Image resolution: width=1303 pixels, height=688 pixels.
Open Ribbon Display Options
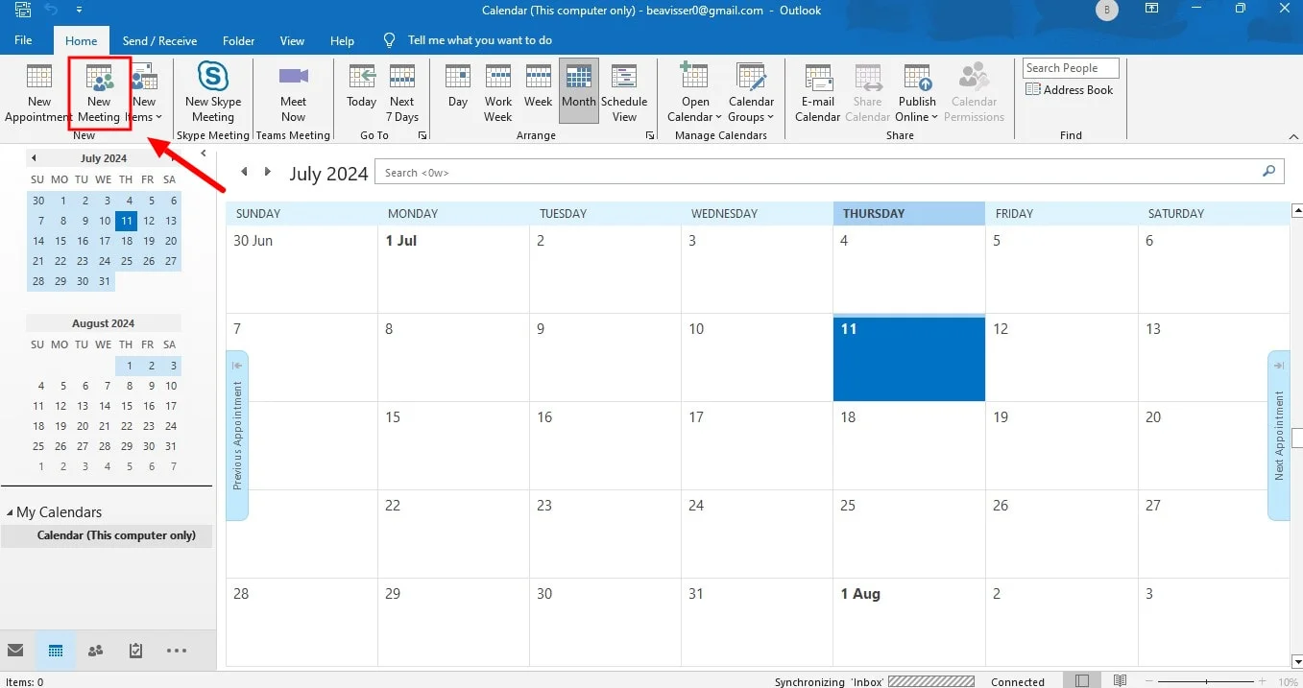point(1152,10)
